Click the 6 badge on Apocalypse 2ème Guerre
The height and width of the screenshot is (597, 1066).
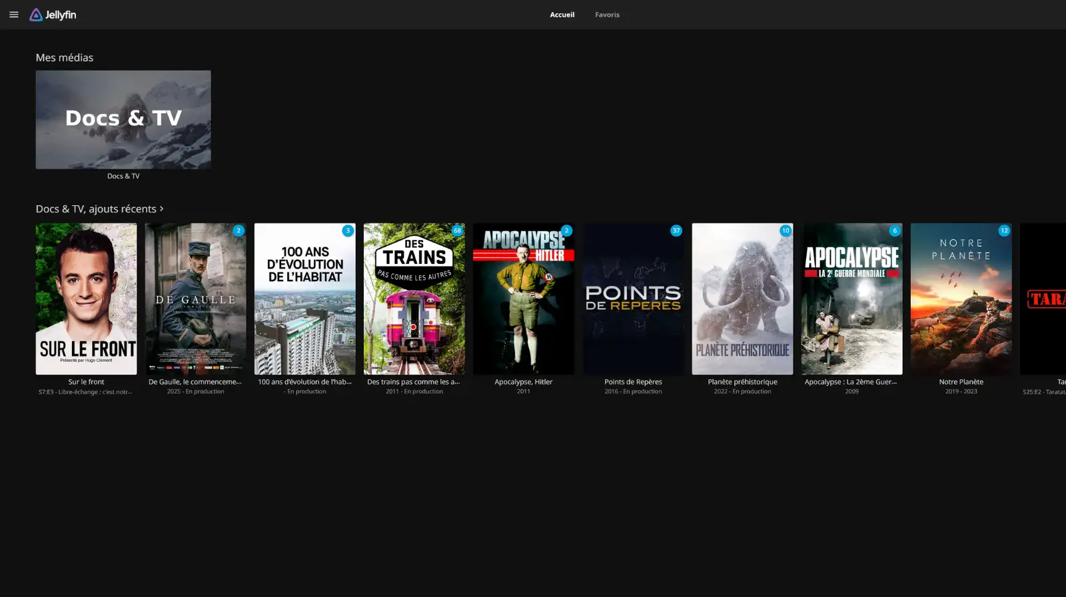coord(895,231)
